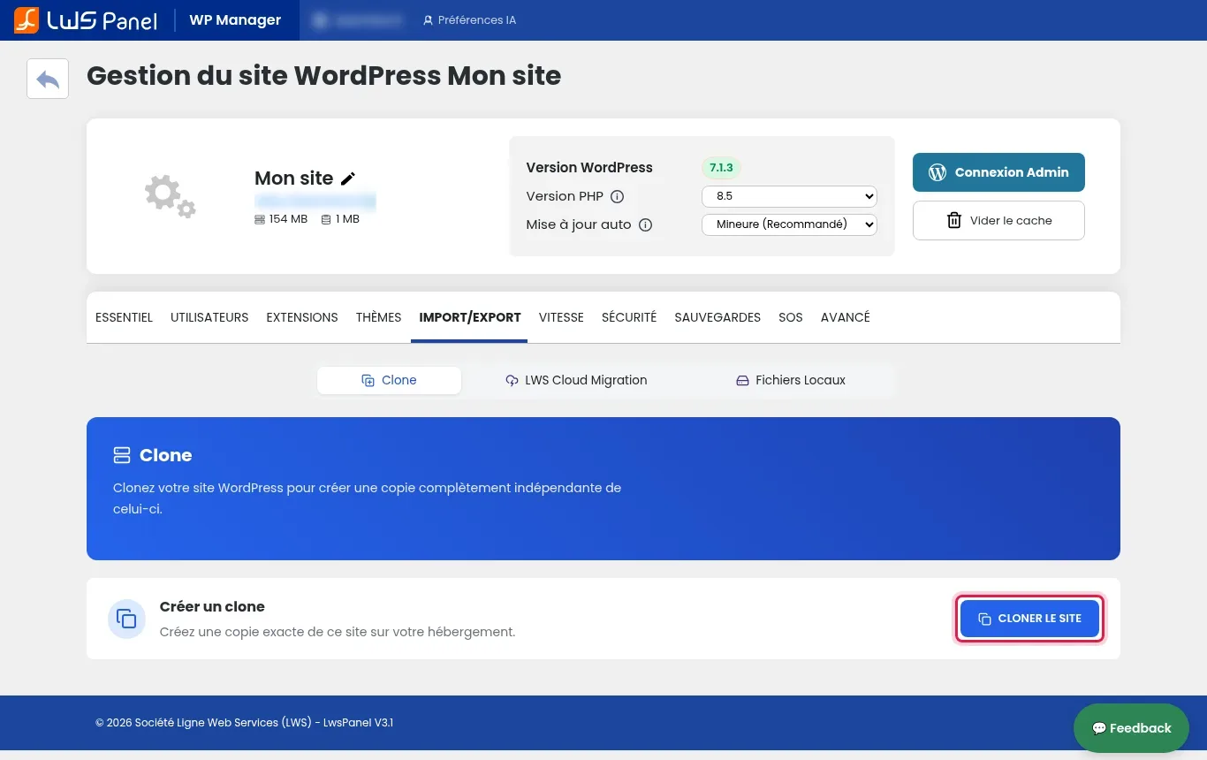Open Mineure (Recommandé) auto-update dropdown
This screenshot has height=760, width=1207.
789,224
